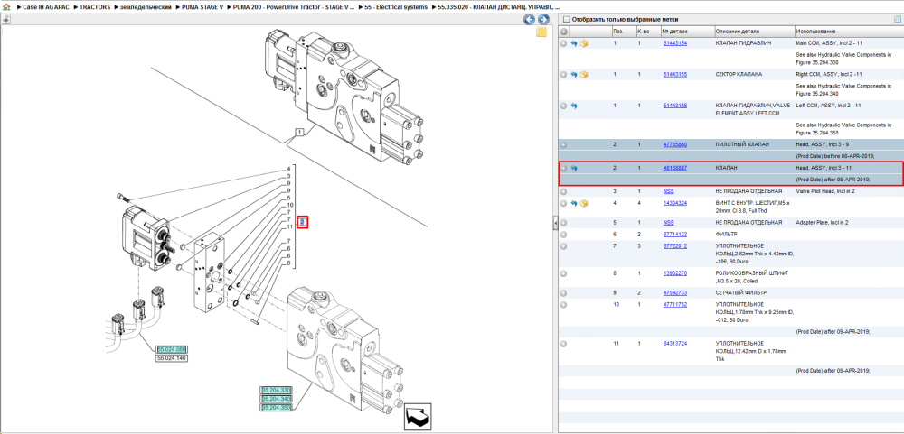
Task: Collapse the parts panel with splitter arrow
Action: [555, 222]
